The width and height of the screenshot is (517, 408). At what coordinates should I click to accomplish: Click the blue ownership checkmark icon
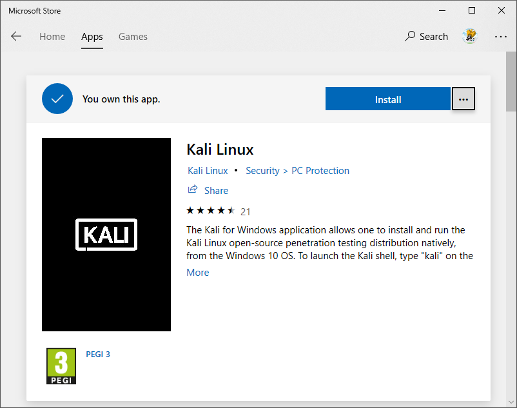(x=57, y=99)
